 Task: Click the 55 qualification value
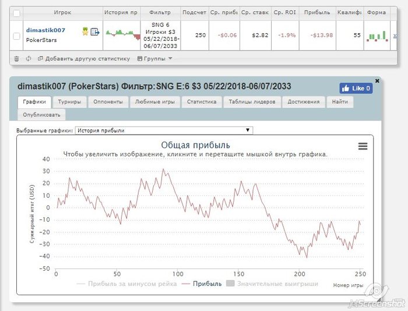click(357, 35)
